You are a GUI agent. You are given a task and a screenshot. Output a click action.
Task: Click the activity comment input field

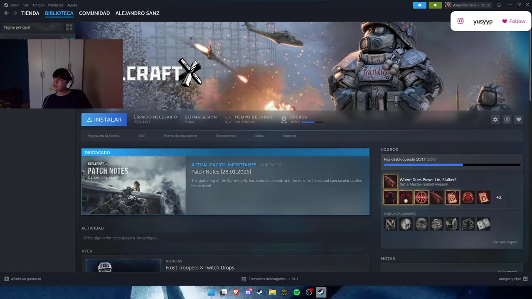[x=224, y=238]
